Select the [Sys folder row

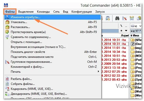136,80
